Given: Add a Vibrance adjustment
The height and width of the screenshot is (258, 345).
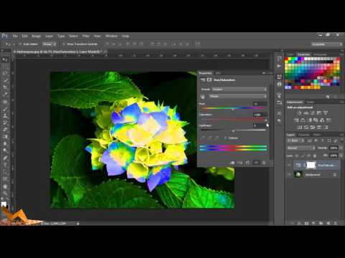Looking at the screenshot, I should [x=326, y=113].
